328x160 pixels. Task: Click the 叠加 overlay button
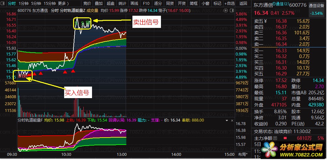coord(99,3)
